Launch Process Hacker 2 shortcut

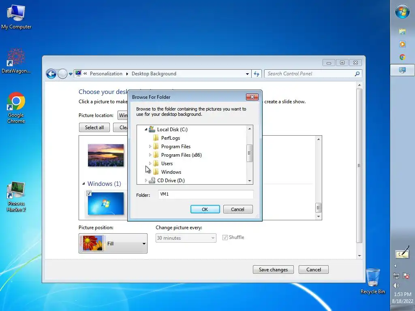(16, 197)
